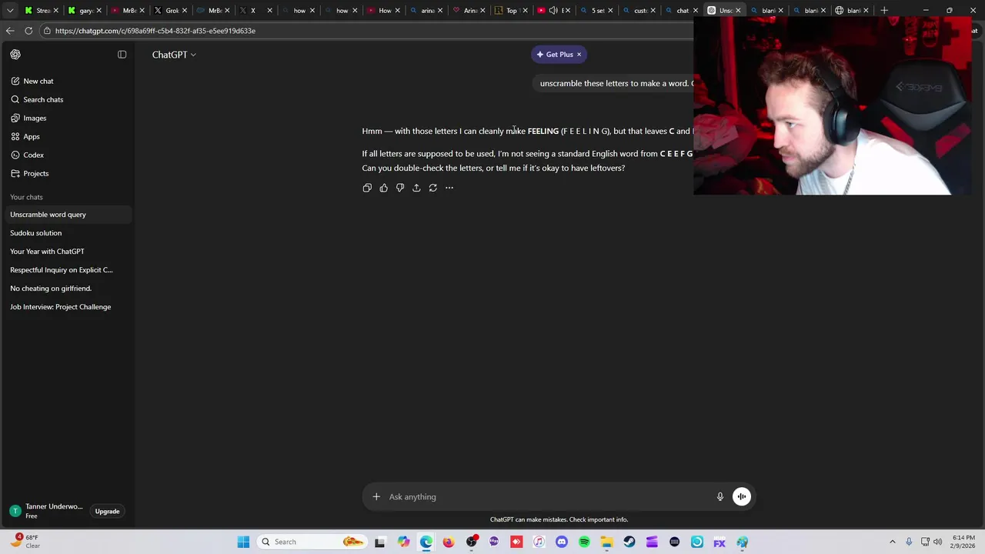Go back in the browser
The height and width of the screenshot is (554, 985).
coord(9,31)
